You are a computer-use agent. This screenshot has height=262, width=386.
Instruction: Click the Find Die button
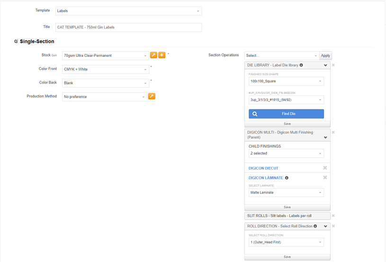(x=286, y=114)
